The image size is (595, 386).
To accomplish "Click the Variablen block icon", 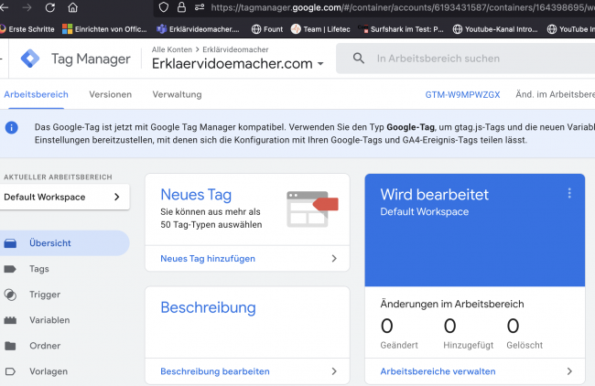I will [x=10, y=320].
